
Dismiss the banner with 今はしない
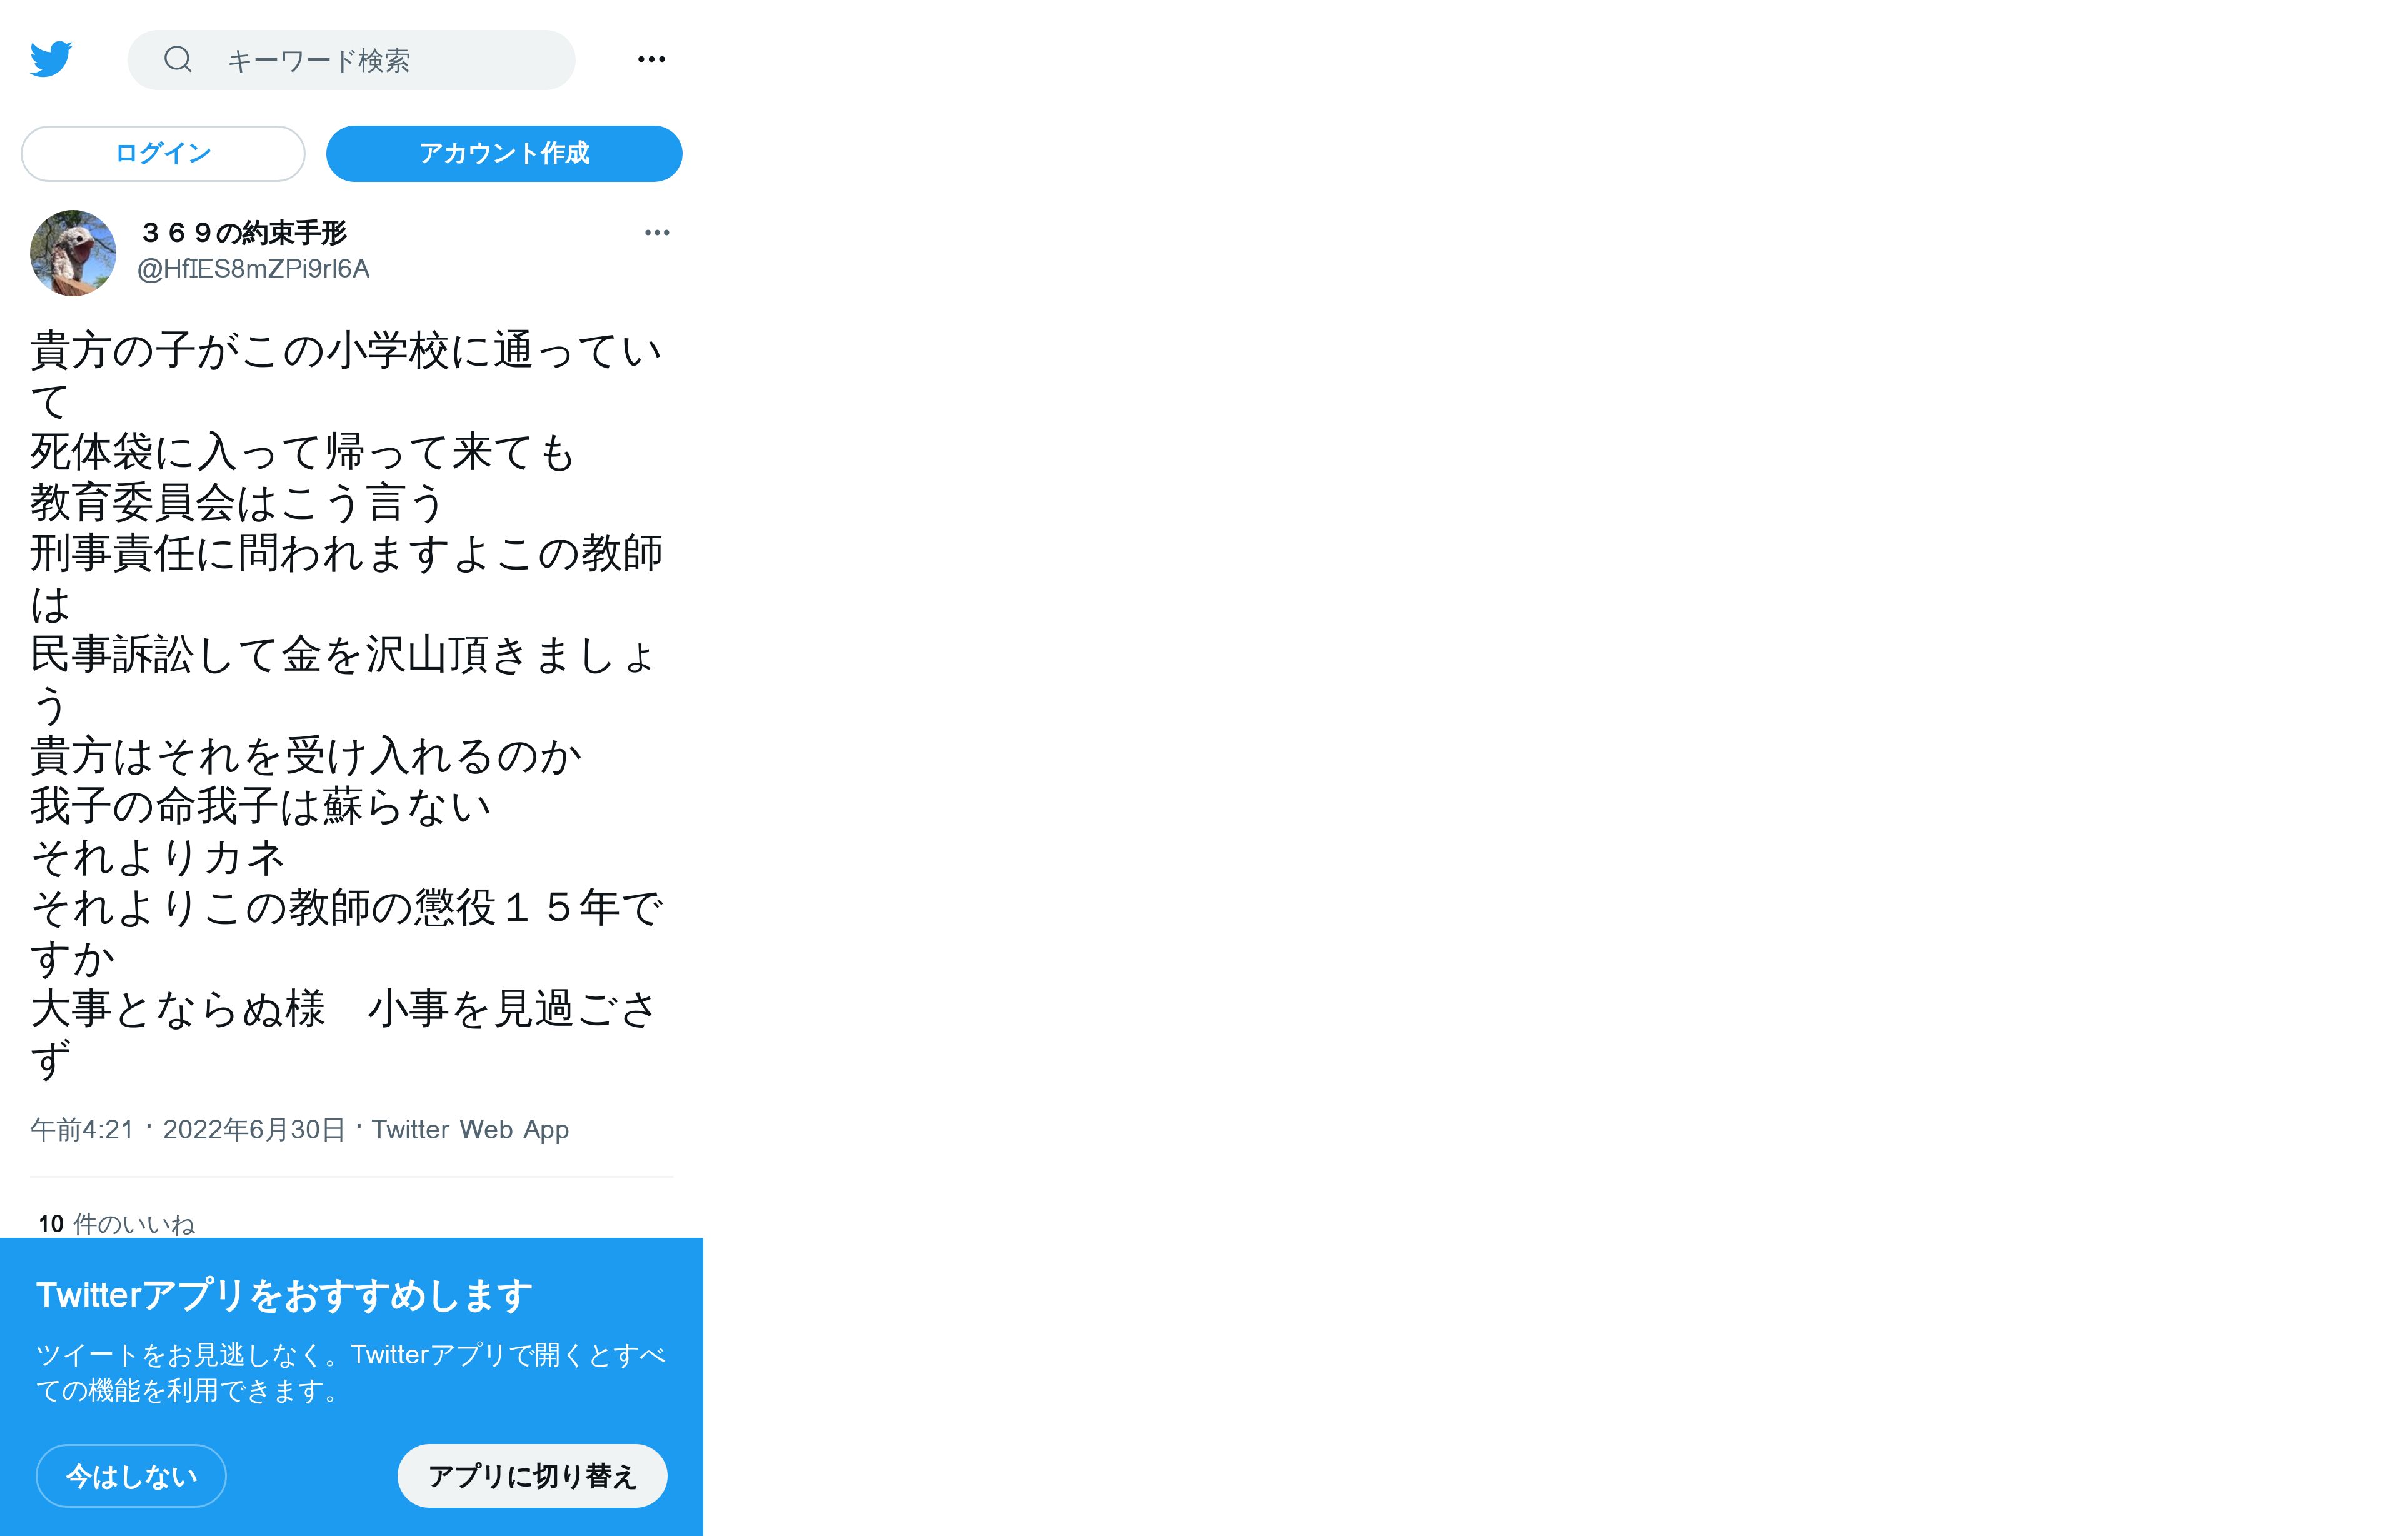coord(131,1475)
